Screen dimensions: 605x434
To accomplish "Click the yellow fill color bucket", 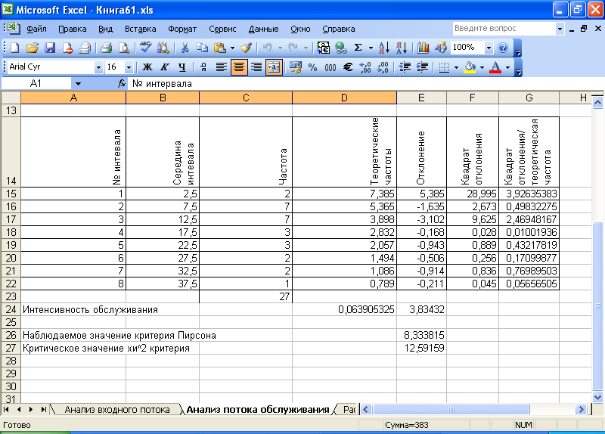I will (x=470, y=67).
